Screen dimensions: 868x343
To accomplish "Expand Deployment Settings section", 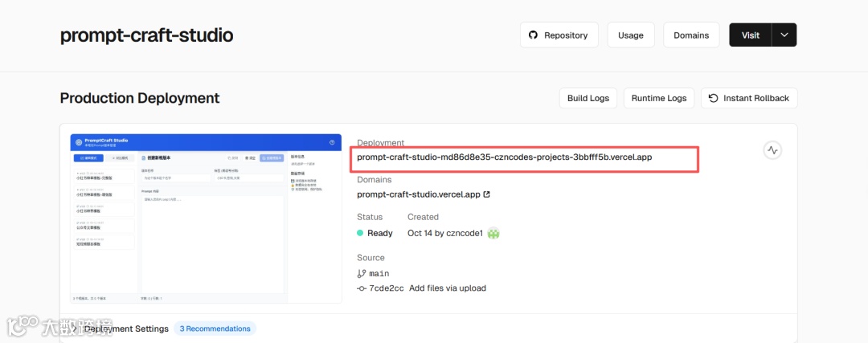I will coord(126,329).
